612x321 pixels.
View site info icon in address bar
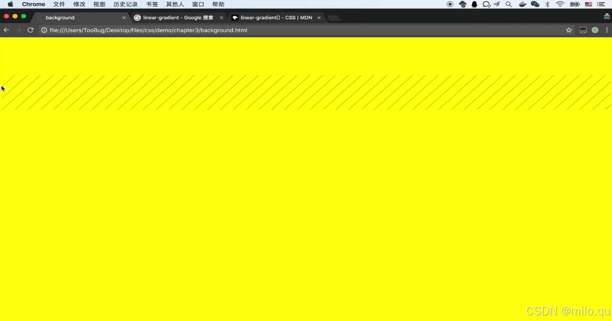(x=44, y=30)
